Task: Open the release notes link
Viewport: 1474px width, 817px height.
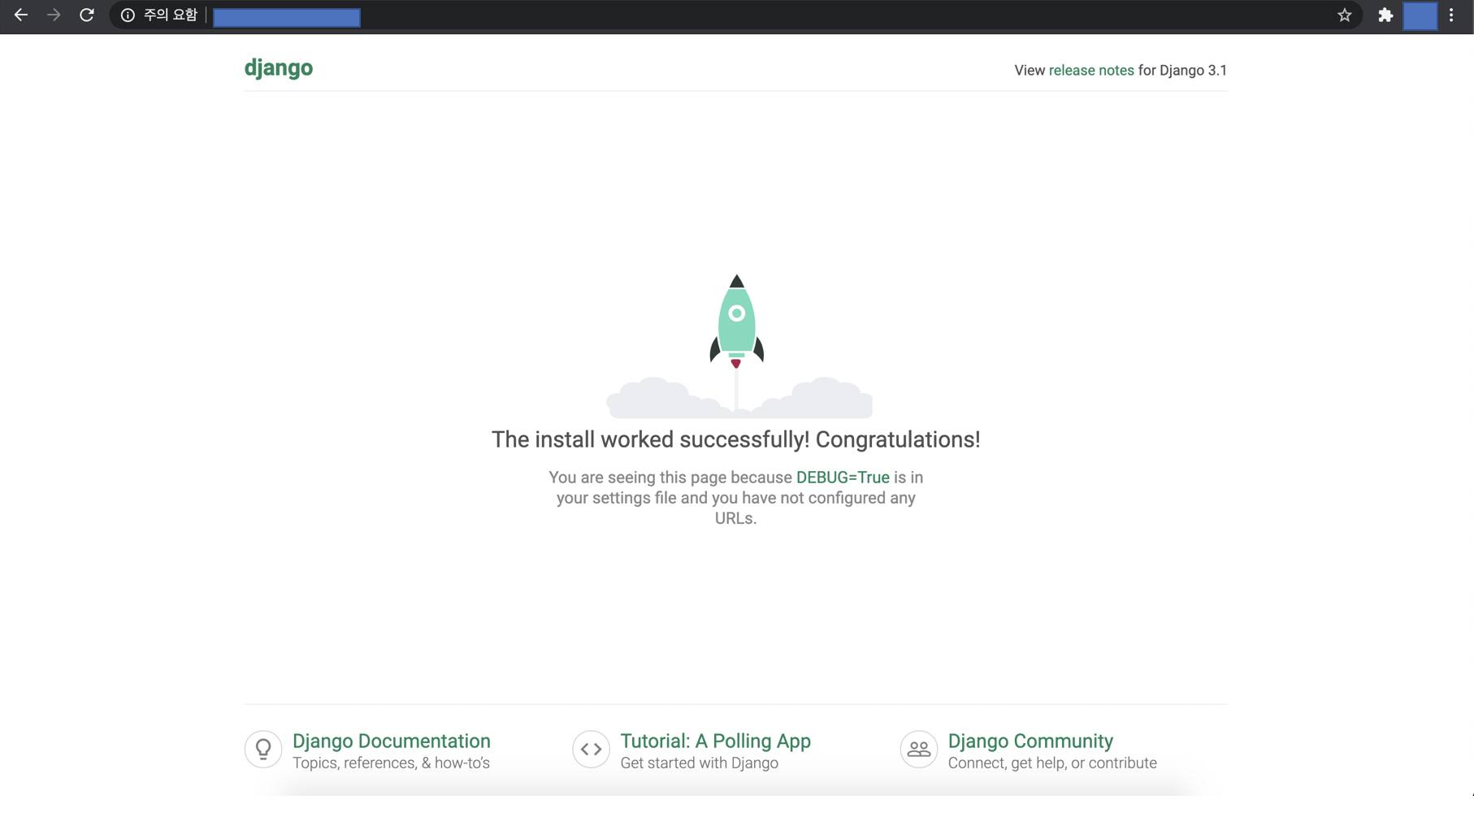Action: (x=1091, y=71)
